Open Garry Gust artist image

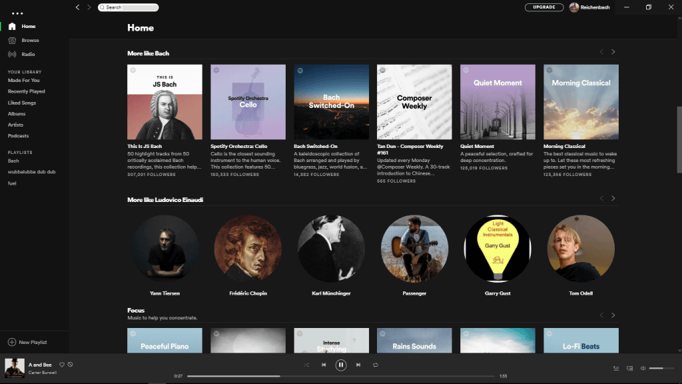(x=498, y=249)
